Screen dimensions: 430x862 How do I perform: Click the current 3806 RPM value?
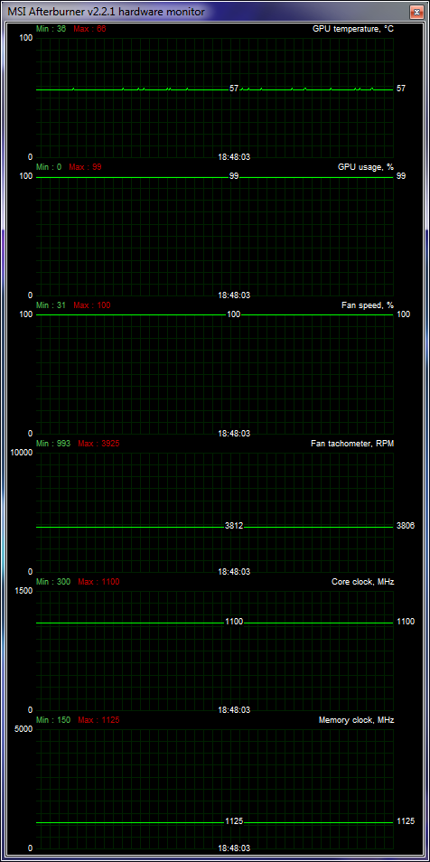pos(406,526)
